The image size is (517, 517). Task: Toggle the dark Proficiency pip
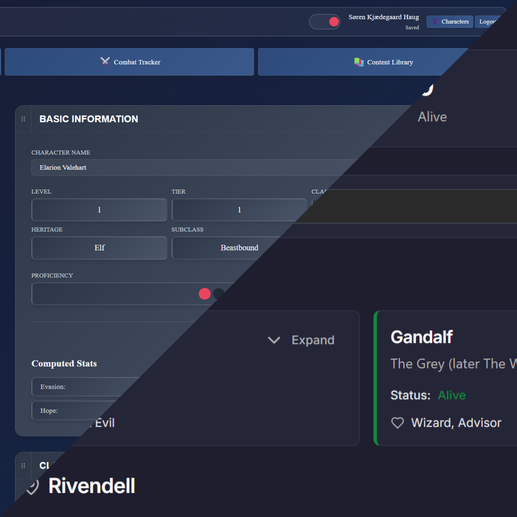pos(219,294)
